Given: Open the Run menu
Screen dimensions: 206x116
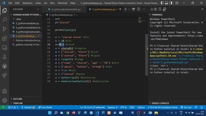Looking at the screenshot, I should (x=52, y=3).
